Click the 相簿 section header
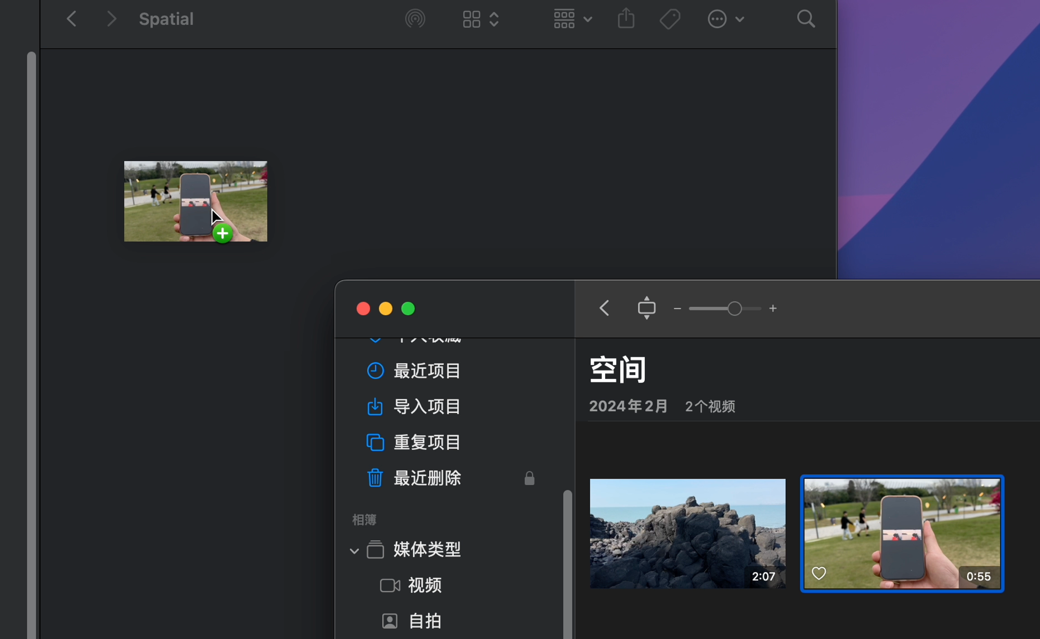The width and height of the screenshot is (1040, 639). (x=364, y=519)
